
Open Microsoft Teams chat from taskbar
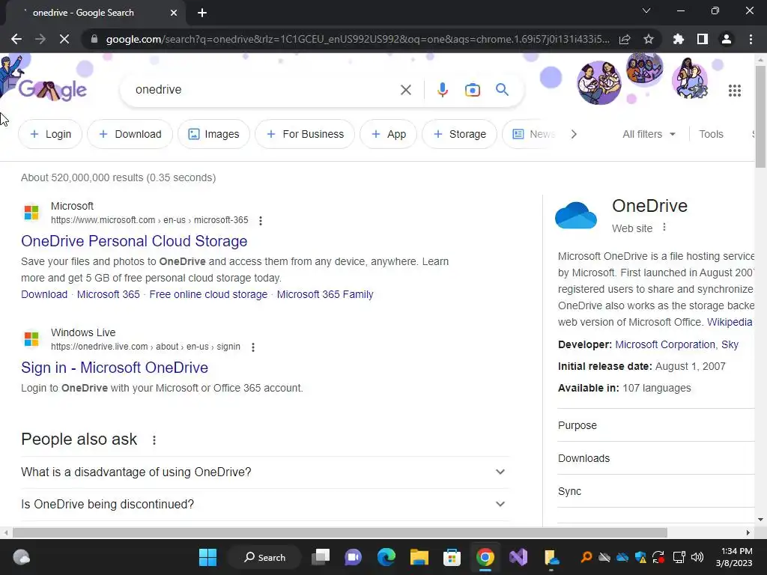coord(354,557)
